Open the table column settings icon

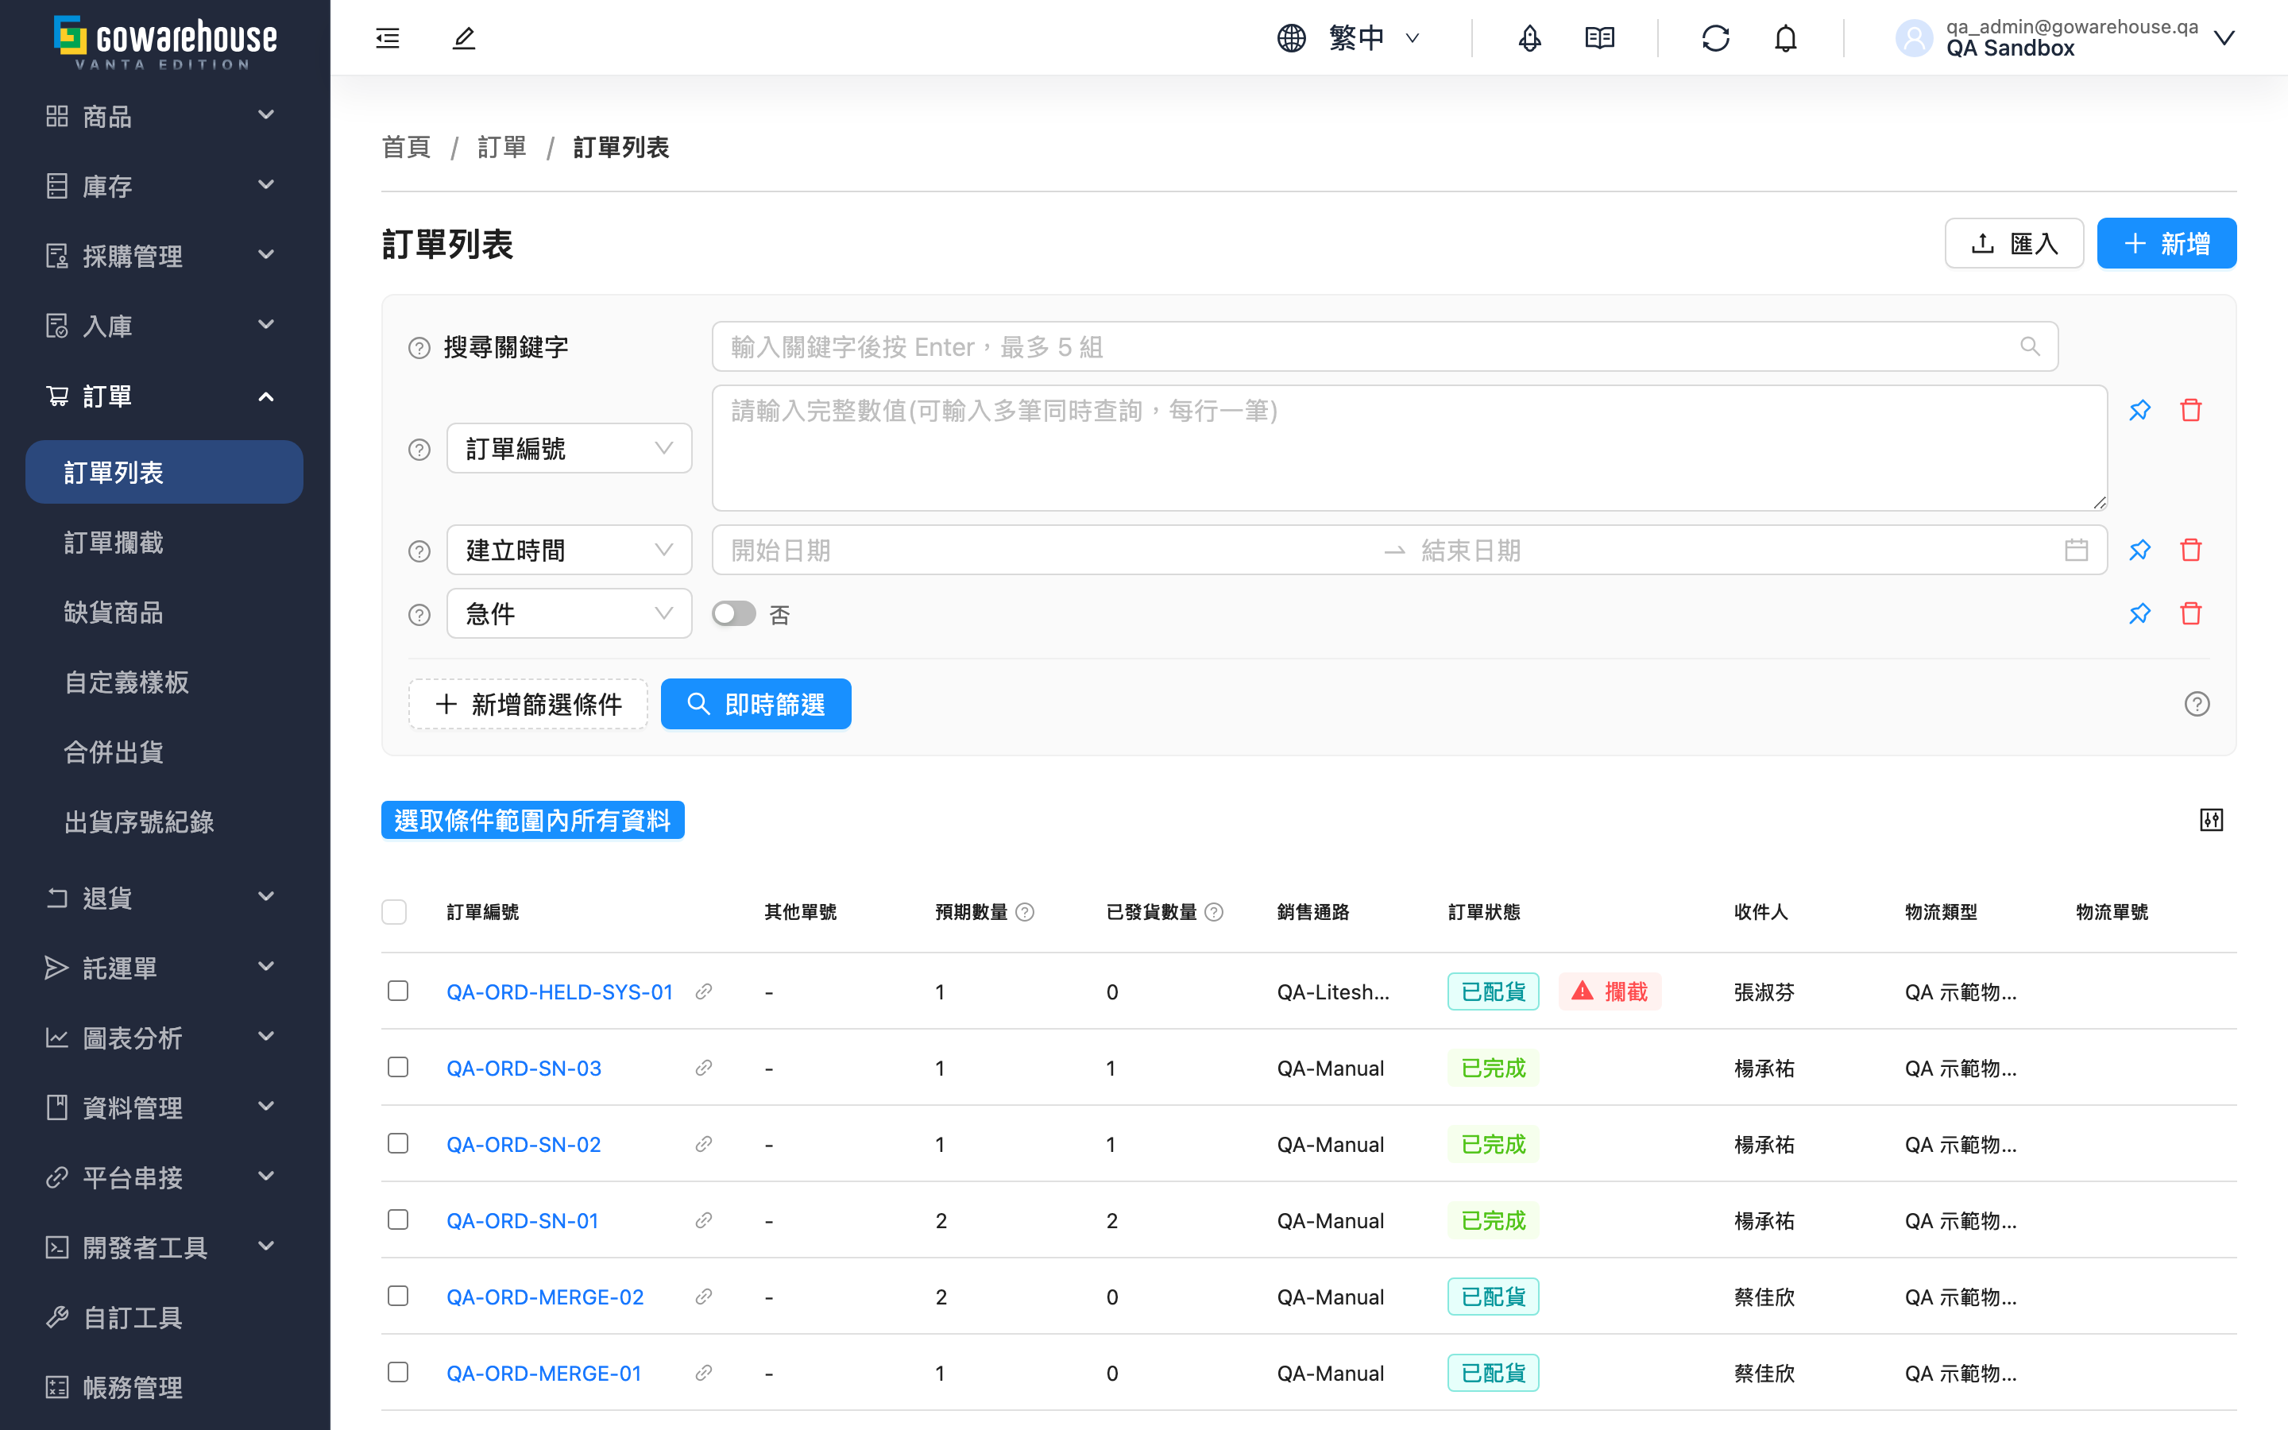2210,820
